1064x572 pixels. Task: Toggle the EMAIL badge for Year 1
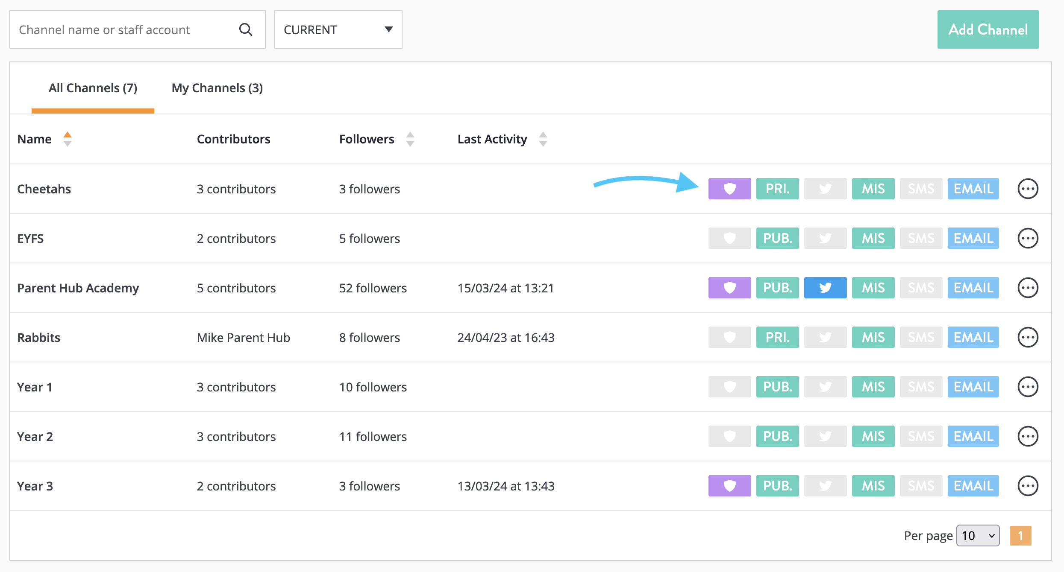click(973, 387)
